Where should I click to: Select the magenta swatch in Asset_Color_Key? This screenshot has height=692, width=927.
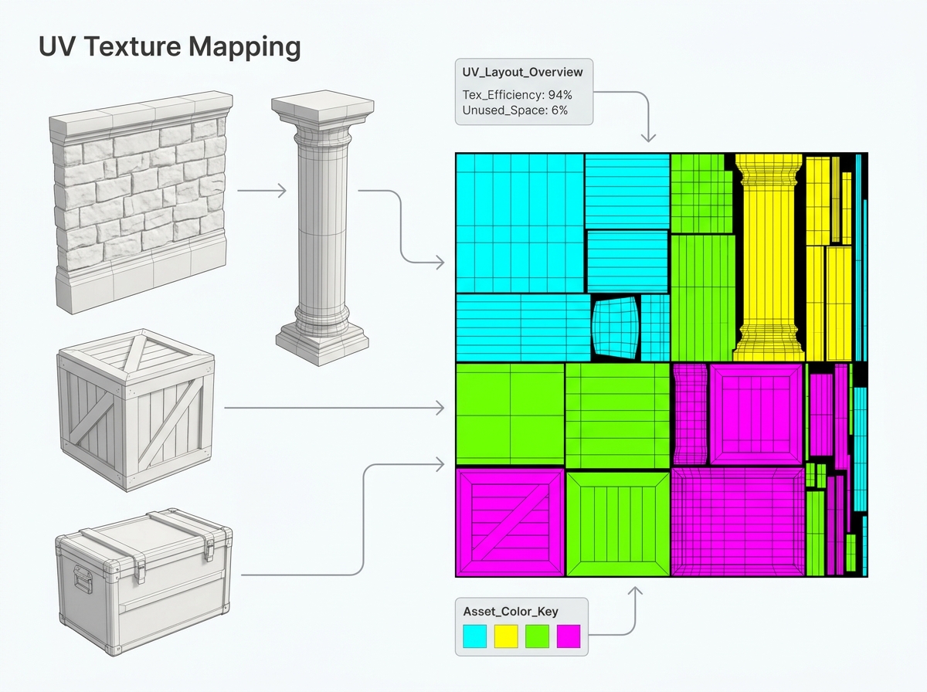(x=568, y=636)
